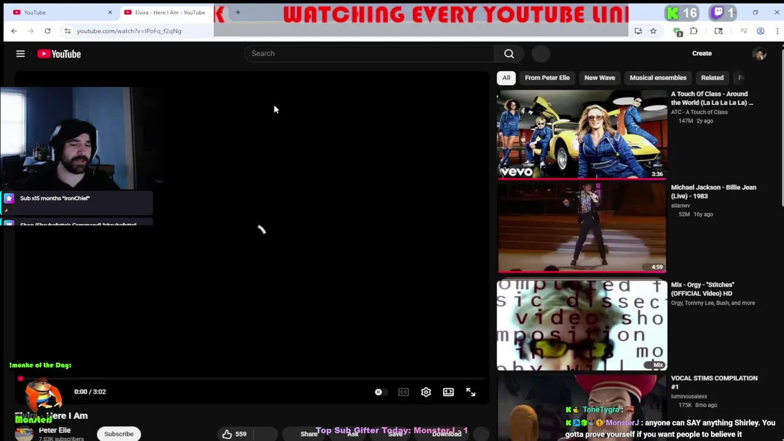The image size is (784, 441).
Task: Click the install app icon in address bar
Action: (638, 31)
